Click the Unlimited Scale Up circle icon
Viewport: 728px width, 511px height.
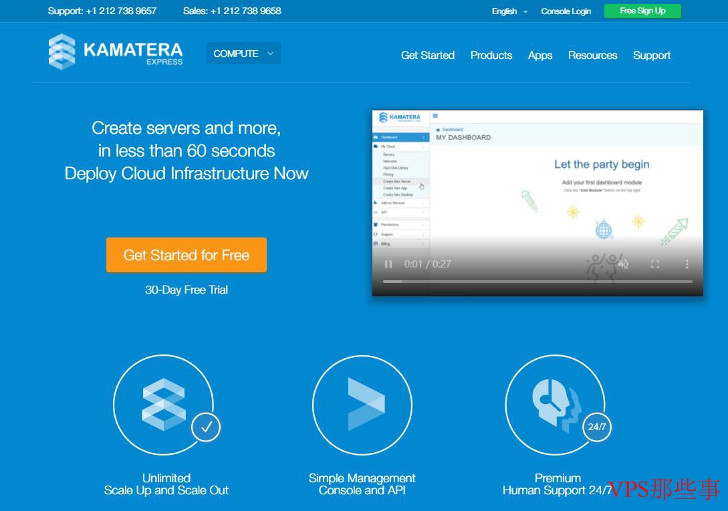click(x=163, y=405)
